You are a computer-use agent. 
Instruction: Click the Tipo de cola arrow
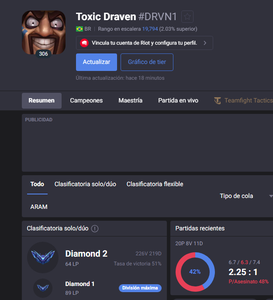coord(271,196)
